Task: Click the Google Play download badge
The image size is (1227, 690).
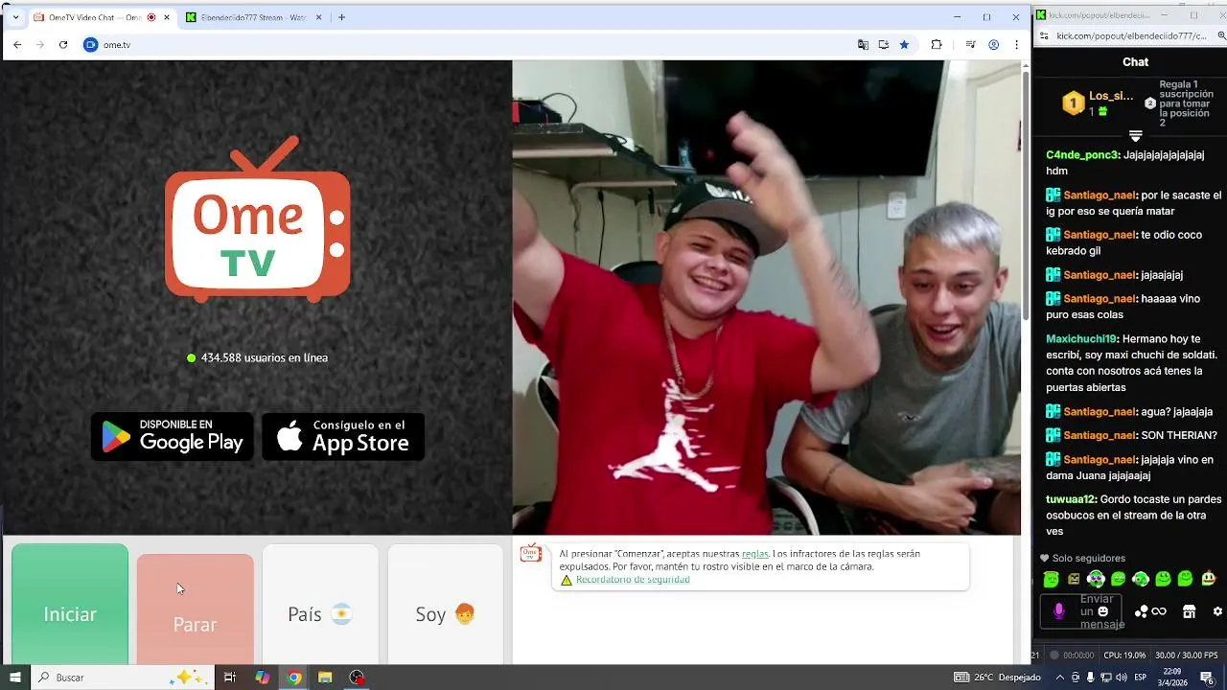Action: 173,436
